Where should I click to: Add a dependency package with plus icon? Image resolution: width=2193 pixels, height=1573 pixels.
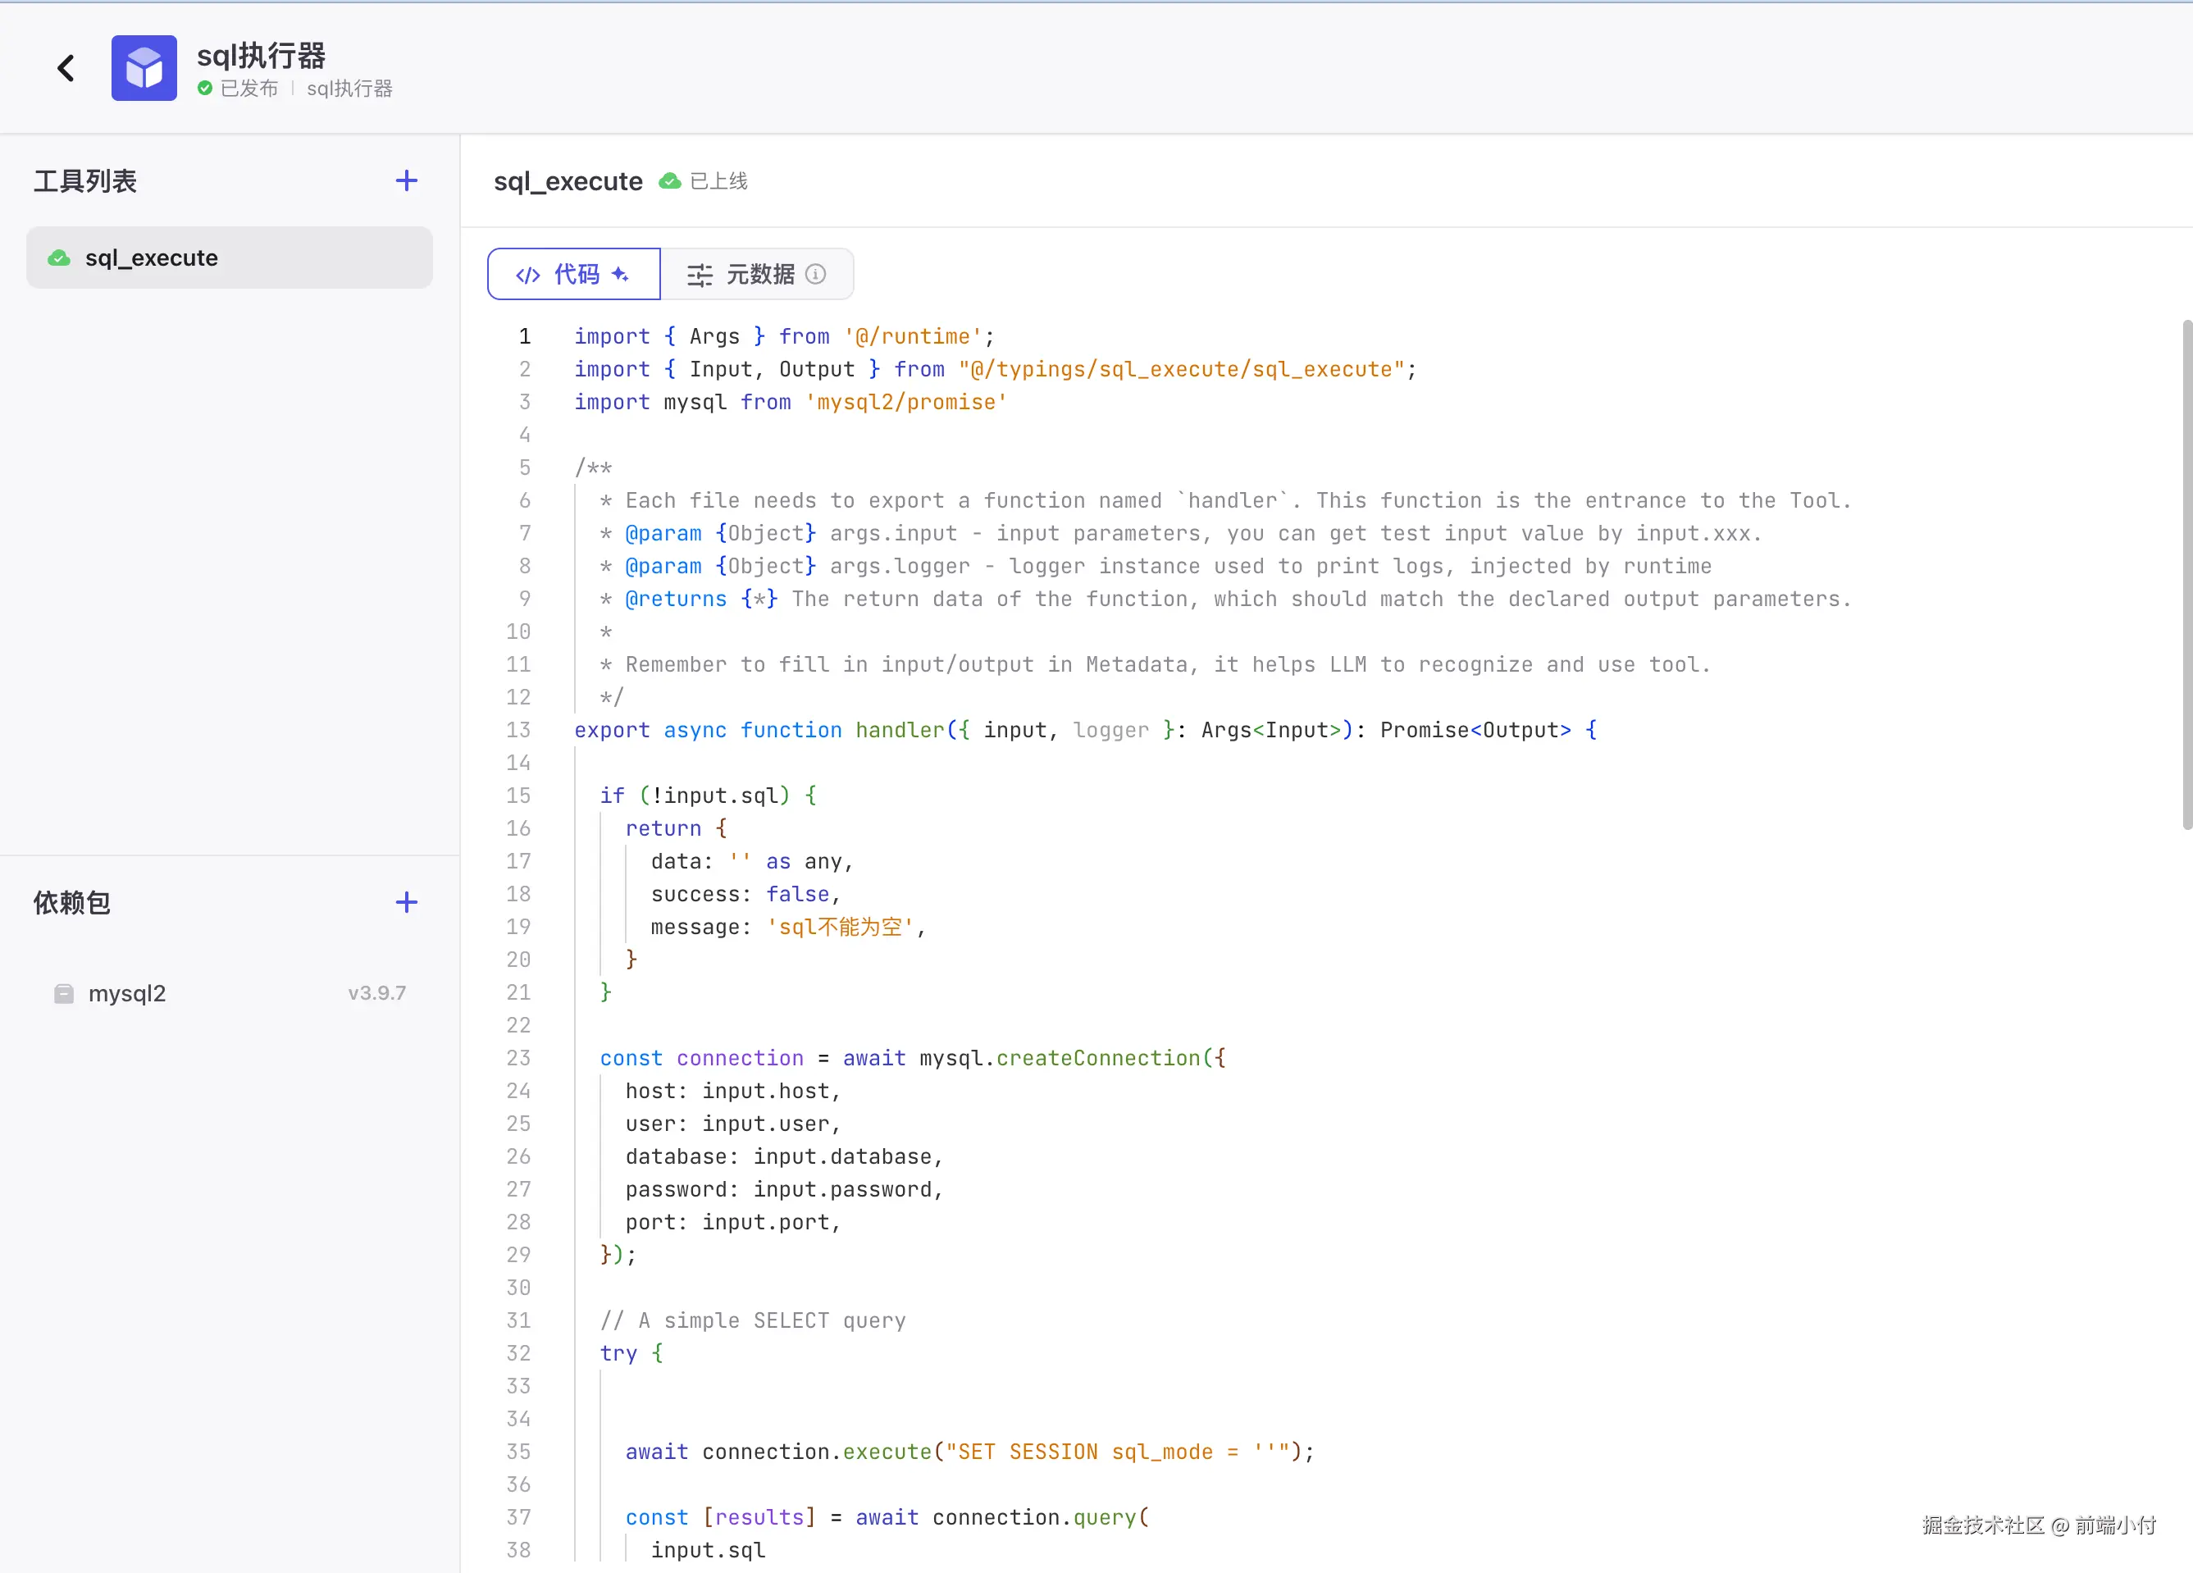tap(406, 902)
